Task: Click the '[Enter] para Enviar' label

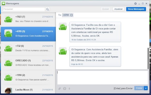Action: pyautogui.click(x=123, y=88)
